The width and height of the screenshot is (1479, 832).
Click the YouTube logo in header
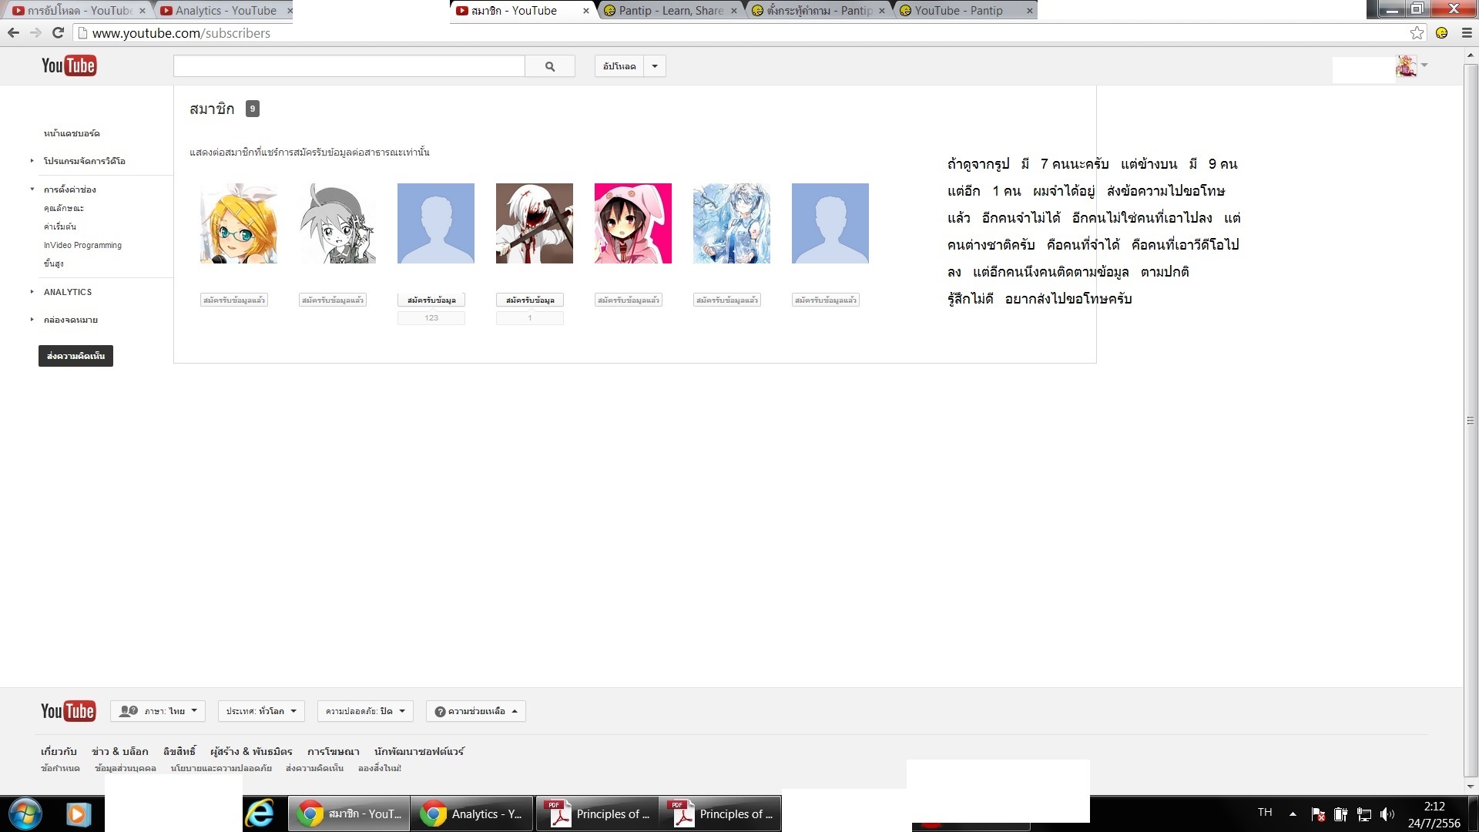click(x=69, y=66)
